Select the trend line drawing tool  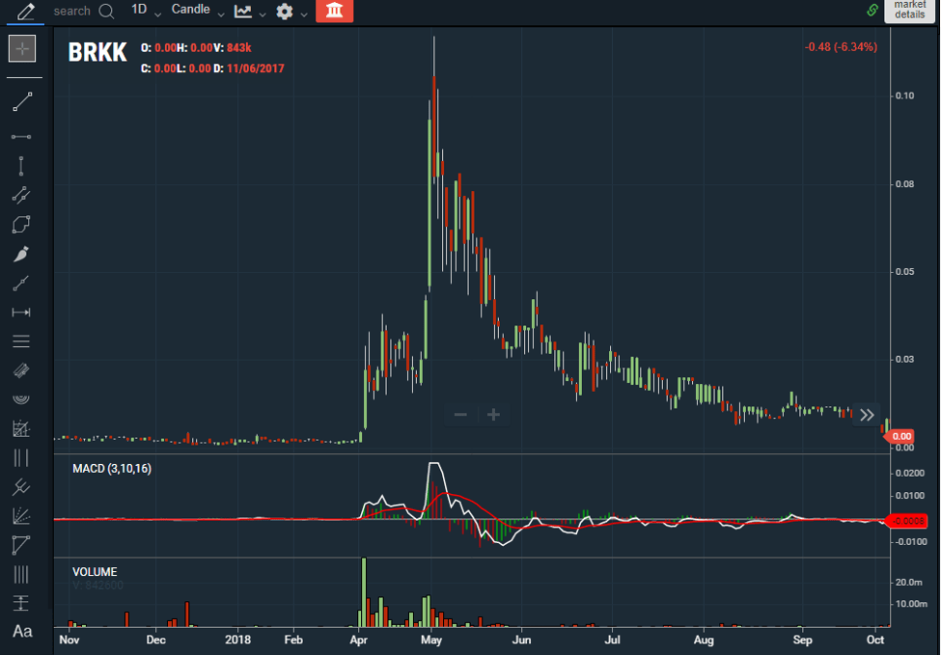pos(21,101)
